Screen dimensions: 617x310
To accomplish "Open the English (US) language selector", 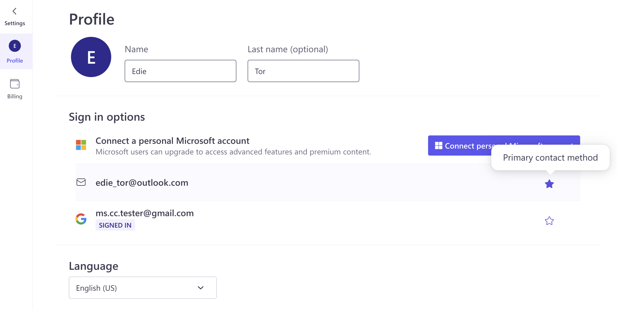I will (143, 287).
